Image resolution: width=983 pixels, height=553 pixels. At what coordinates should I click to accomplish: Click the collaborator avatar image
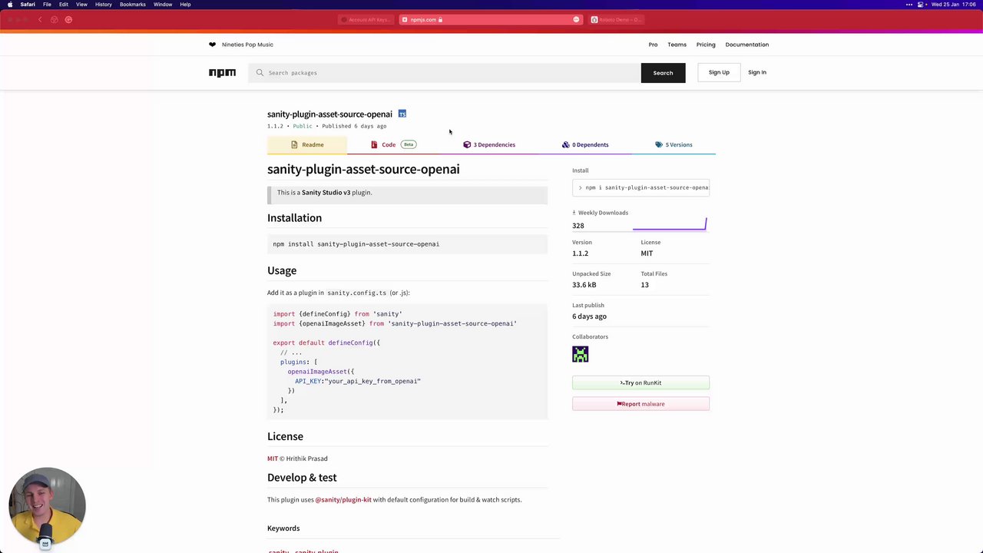580,354
